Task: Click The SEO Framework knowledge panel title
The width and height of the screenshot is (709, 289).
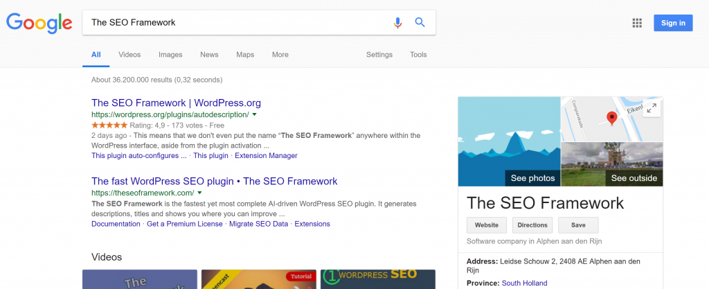Action: 545,202
